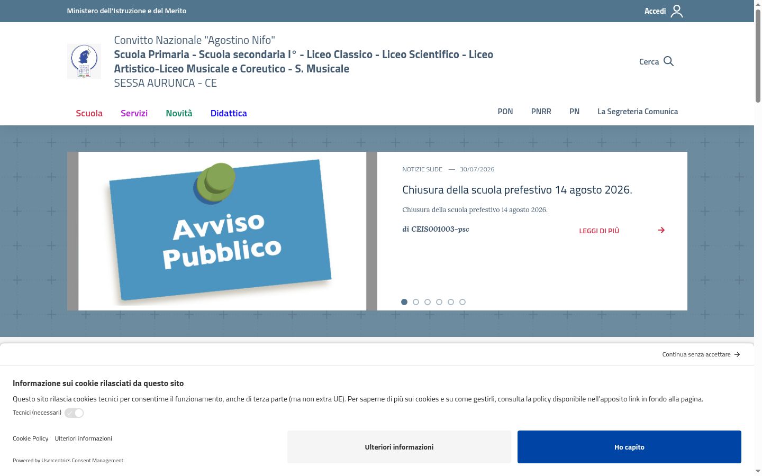Select the second carousel slide dot
The height and width of the screenshot is (476, 762).
(416, 302)
